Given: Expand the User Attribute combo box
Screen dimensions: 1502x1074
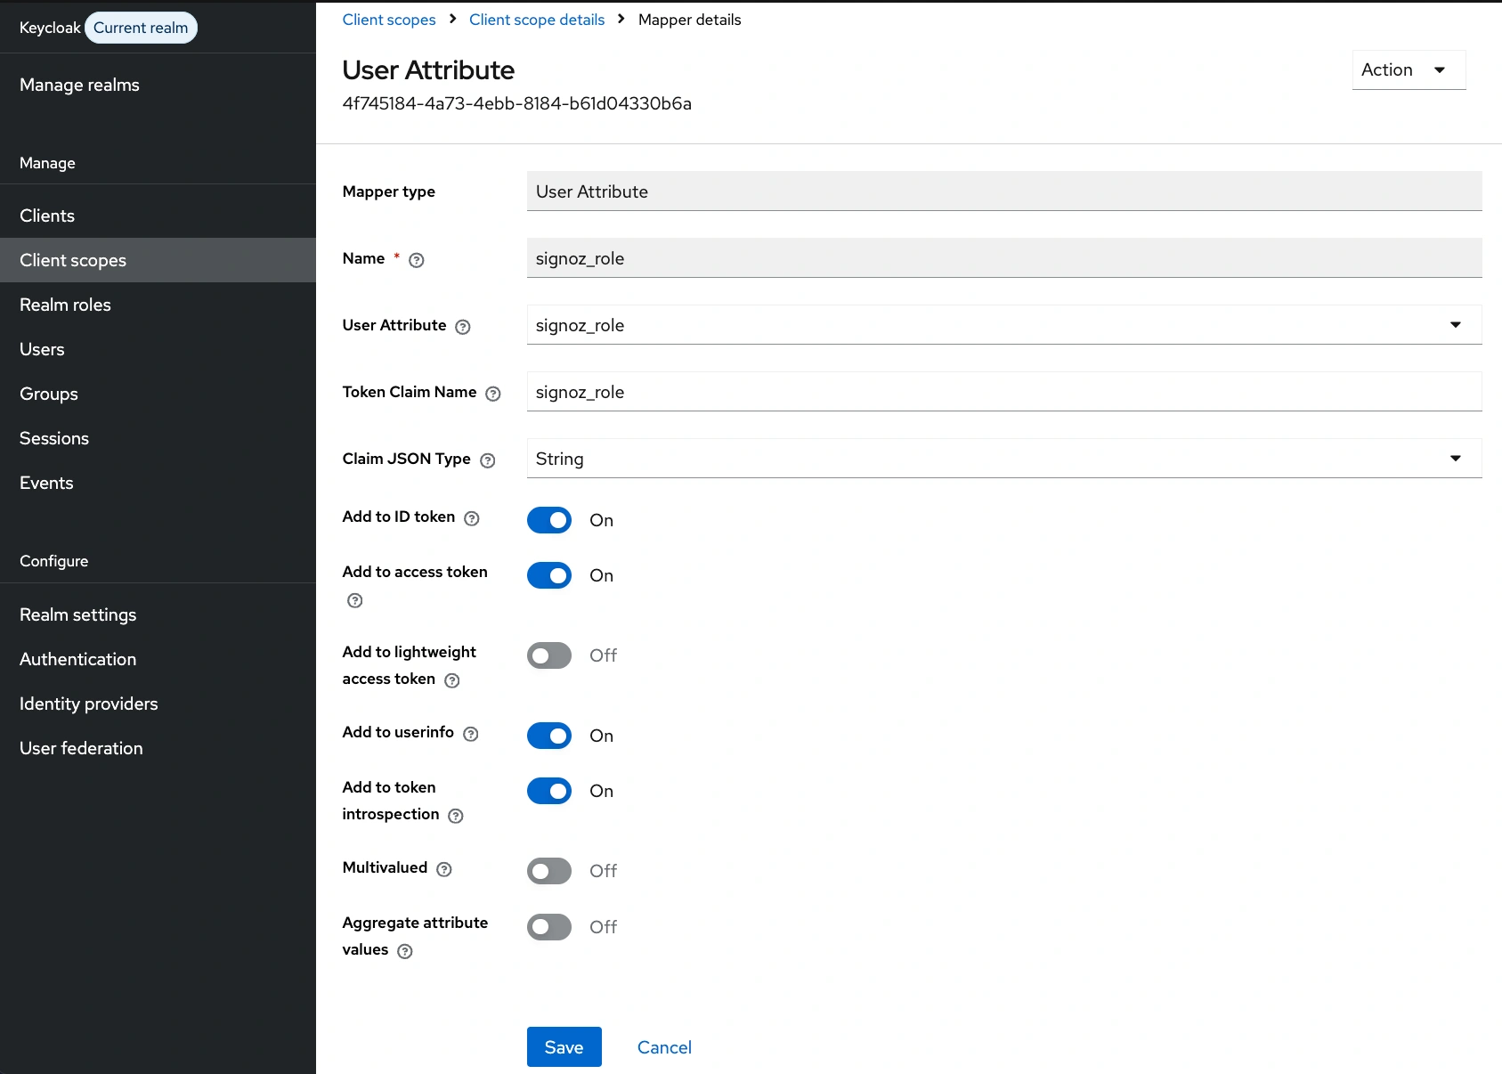Looking at the screenshot, I should click(x=1004, y=325).
